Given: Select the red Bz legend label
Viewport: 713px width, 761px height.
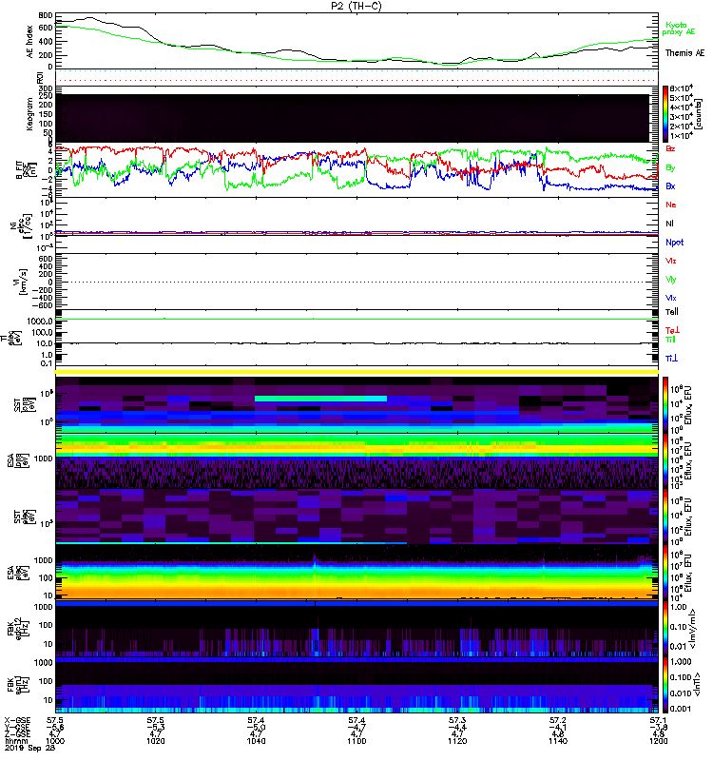Looking at the screenshot, I should pos(671,149).
